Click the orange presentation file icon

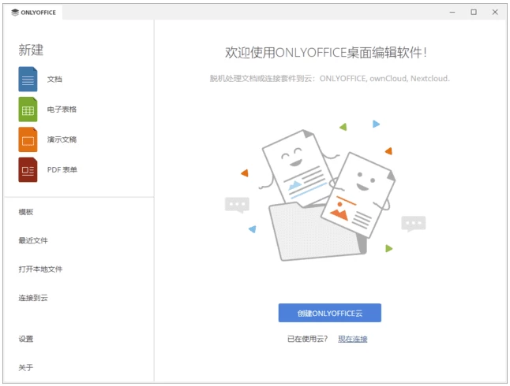(28, 139)
